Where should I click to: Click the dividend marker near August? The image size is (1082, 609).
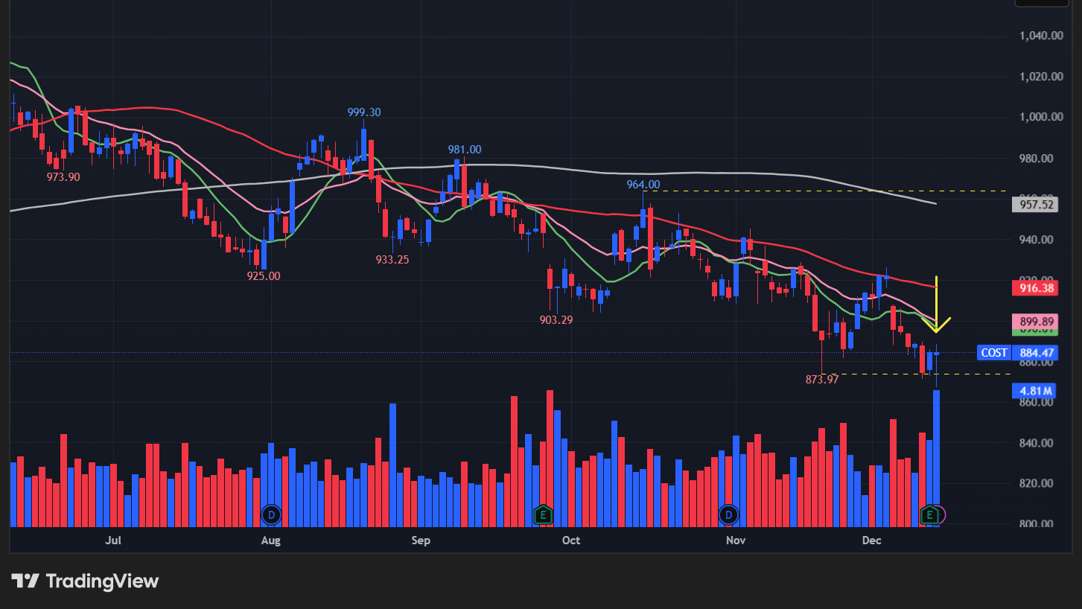point(271,514)
